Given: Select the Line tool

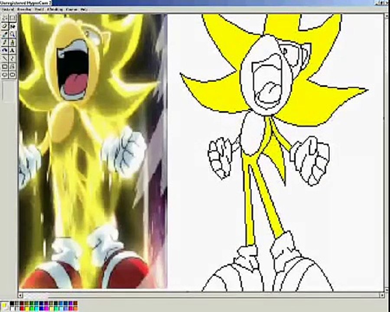Looking at the screenshot, I should point(5,58).
